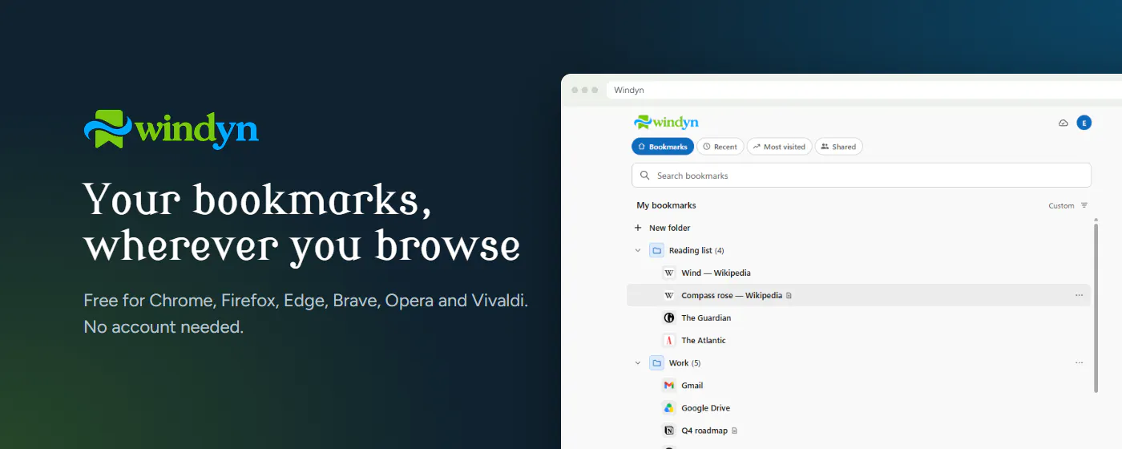Viewport: 1122px width, 449px height.
Task: Click the large windyn logo in the banner
Action: tap(172, 129)
